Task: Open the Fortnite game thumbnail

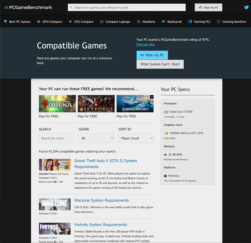Action: [x=55, y=229]
